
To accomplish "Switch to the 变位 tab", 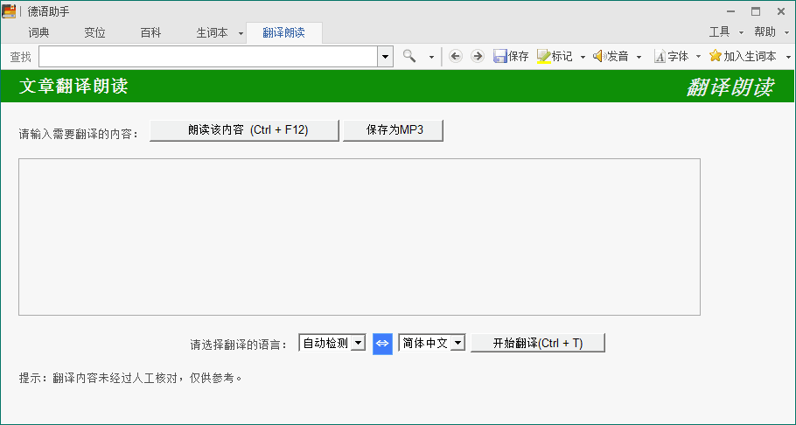I will 94,32.
